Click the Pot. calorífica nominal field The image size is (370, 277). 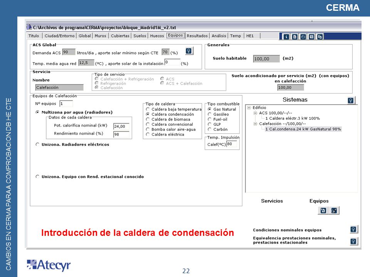point(121,126)
